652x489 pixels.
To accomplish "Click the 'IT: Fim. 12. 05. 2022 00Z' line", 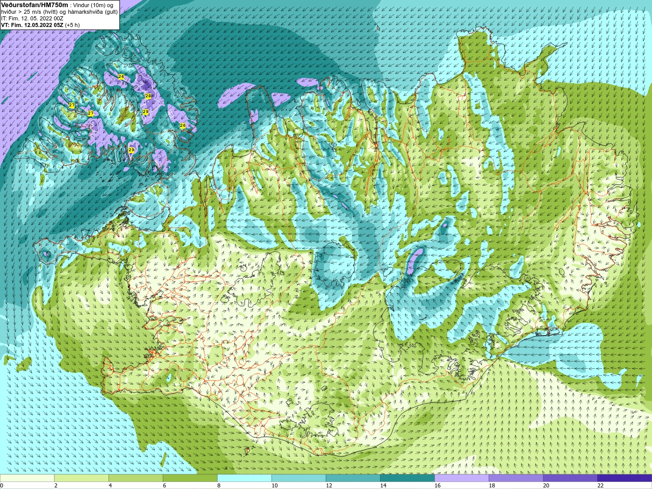I will (32, 18).
